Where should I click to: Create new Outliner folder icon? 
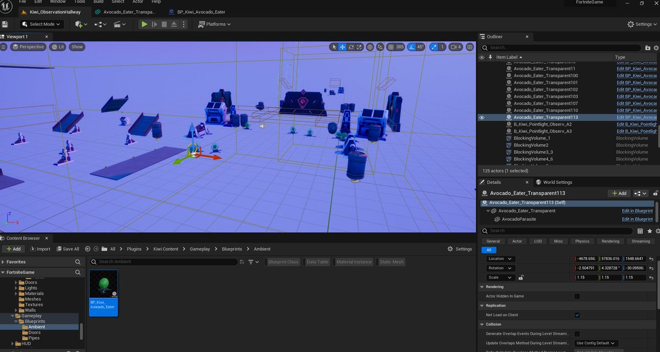(x=648, y=48)
